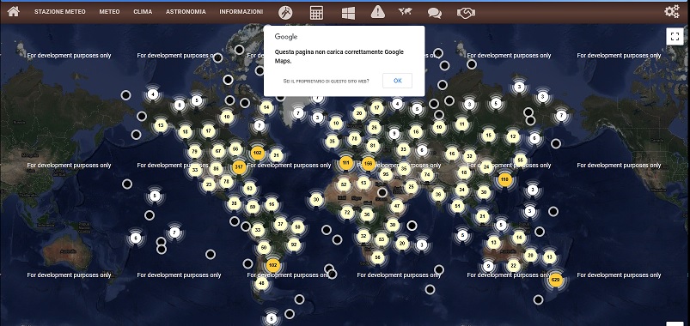This screenshot has height=326, width=690.
Task: Open the 22 station cluster marker
Action: (513, 266)
